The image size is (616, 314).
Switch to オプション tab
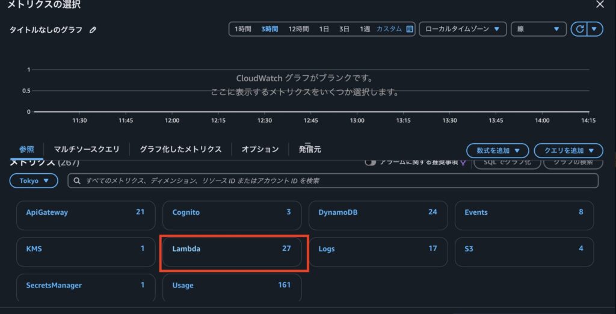[x=260, y=149]
